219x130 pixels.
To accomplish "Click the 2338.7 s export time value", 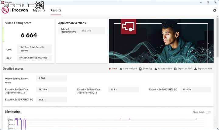I will [x=196, y=89].
